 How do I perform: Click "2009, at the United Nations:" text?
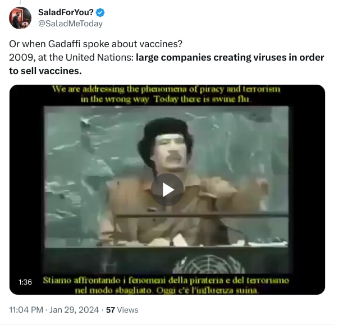tap(71, 57)
